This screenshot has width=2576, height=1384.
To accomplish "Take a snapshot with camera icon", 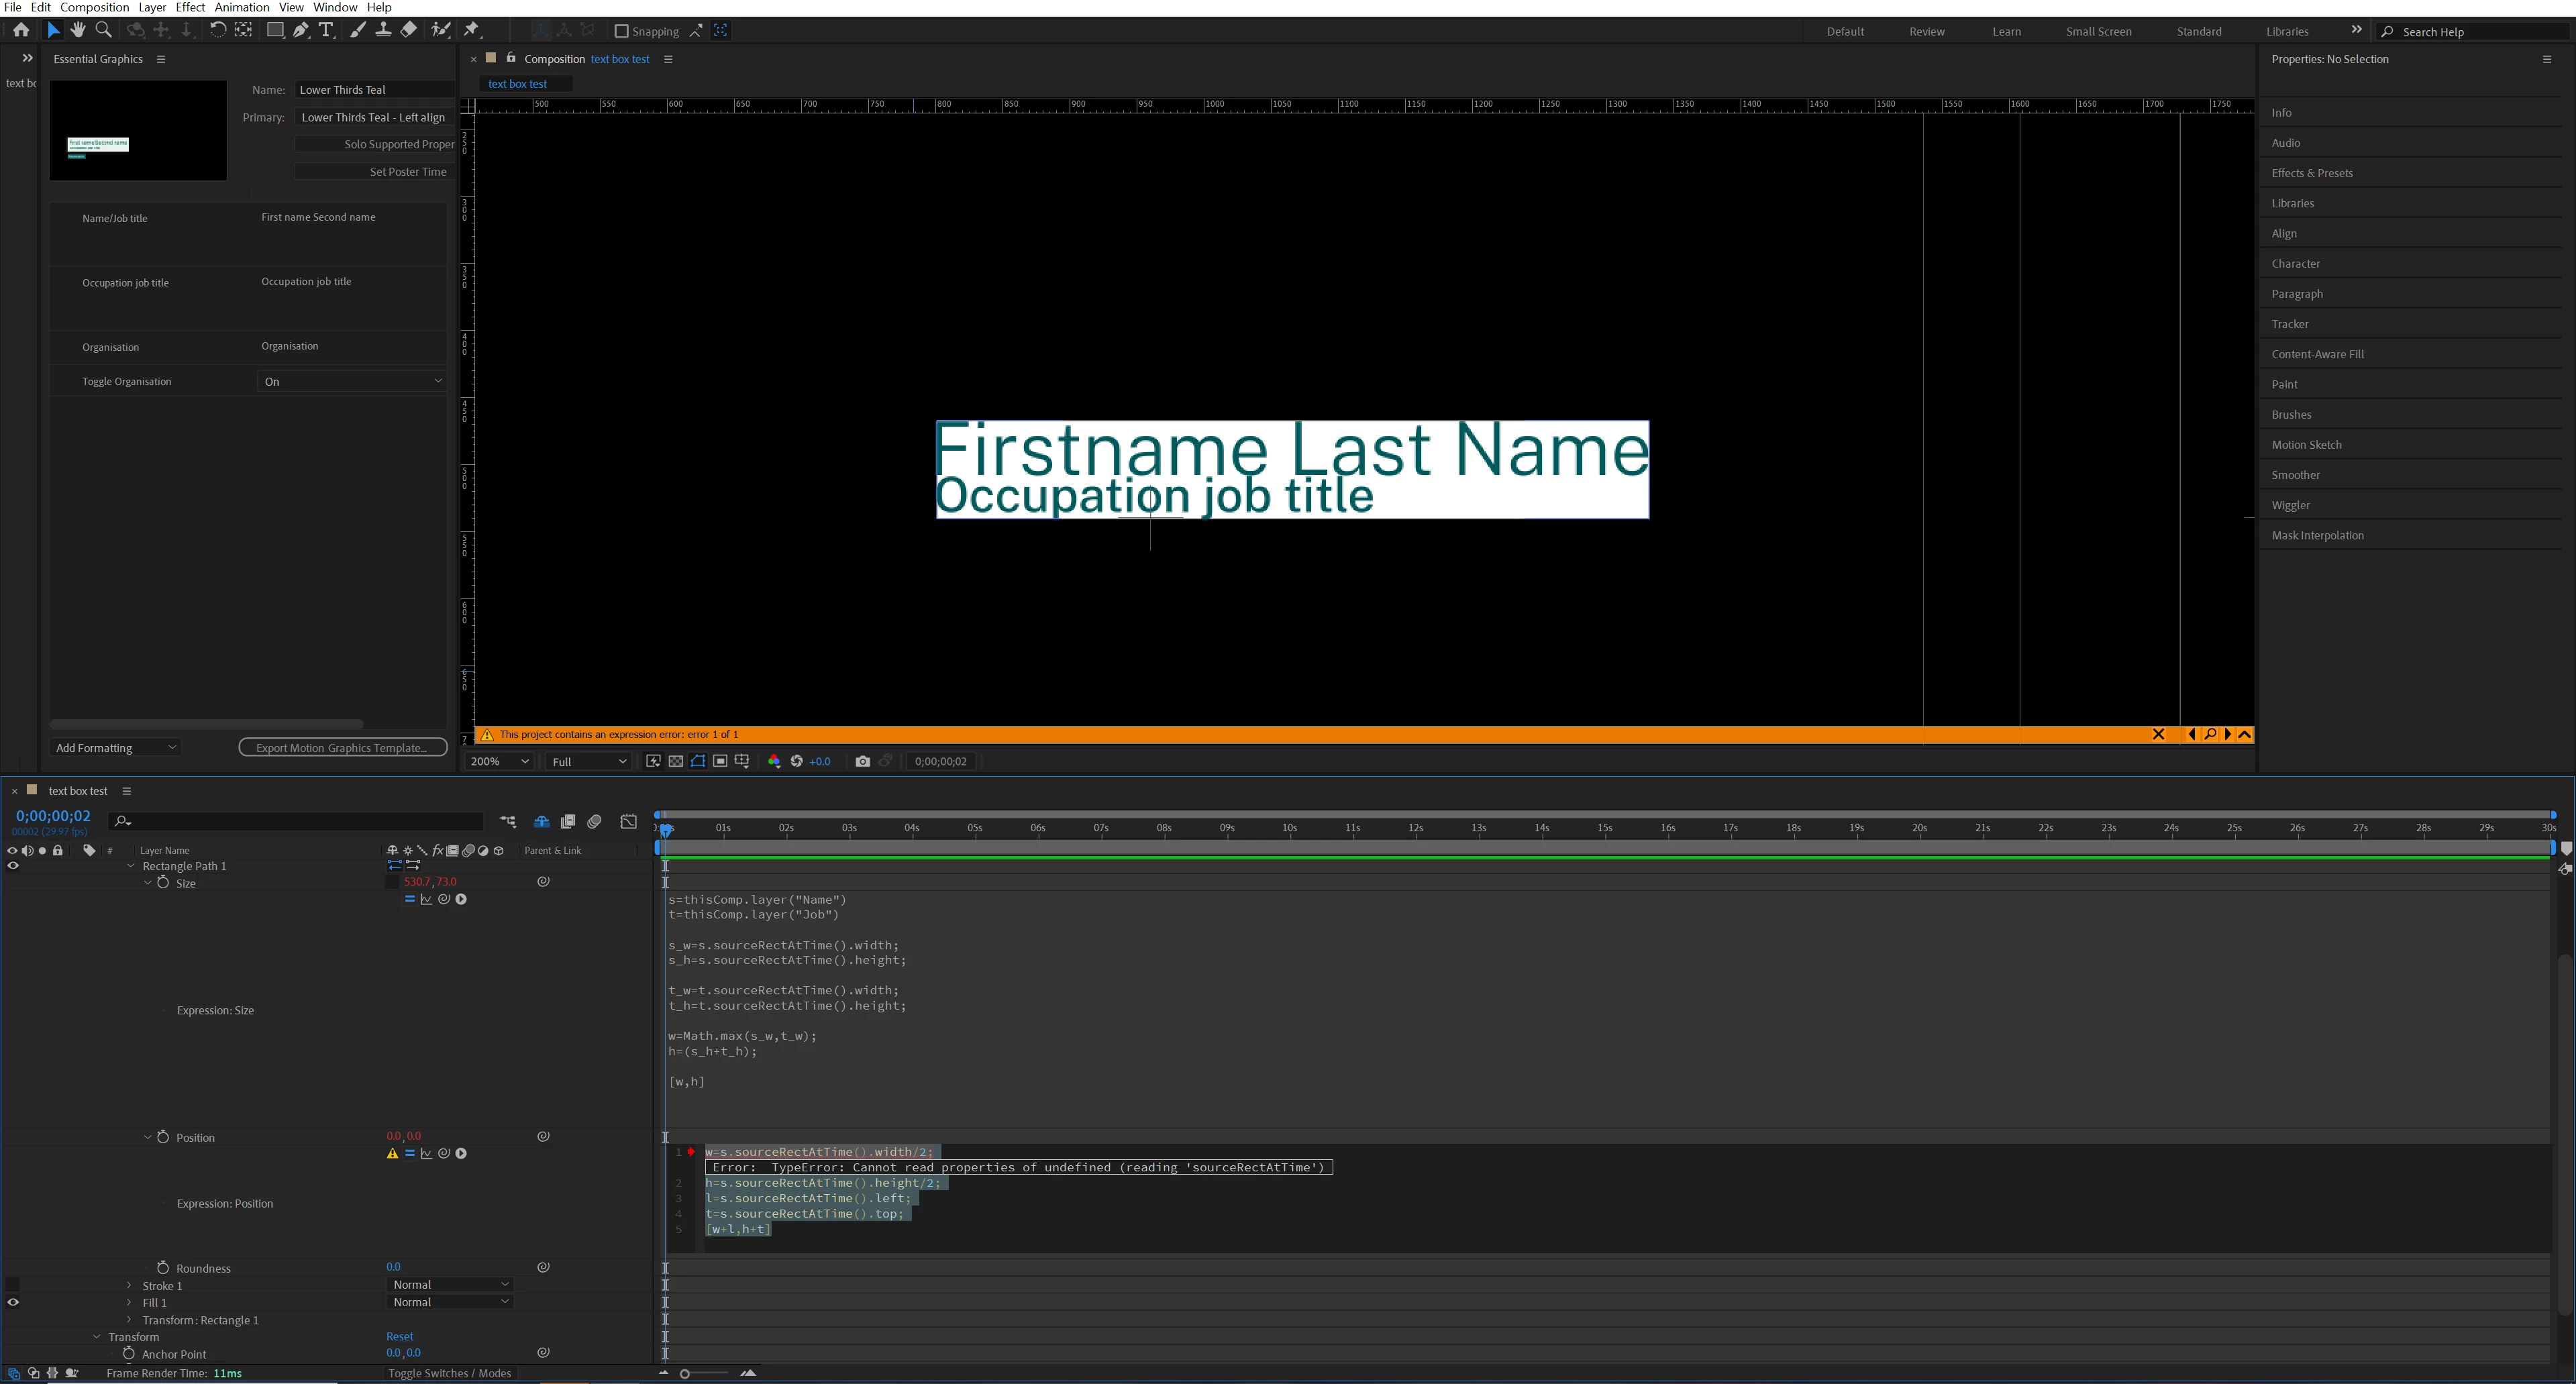I will coord(862,761).
